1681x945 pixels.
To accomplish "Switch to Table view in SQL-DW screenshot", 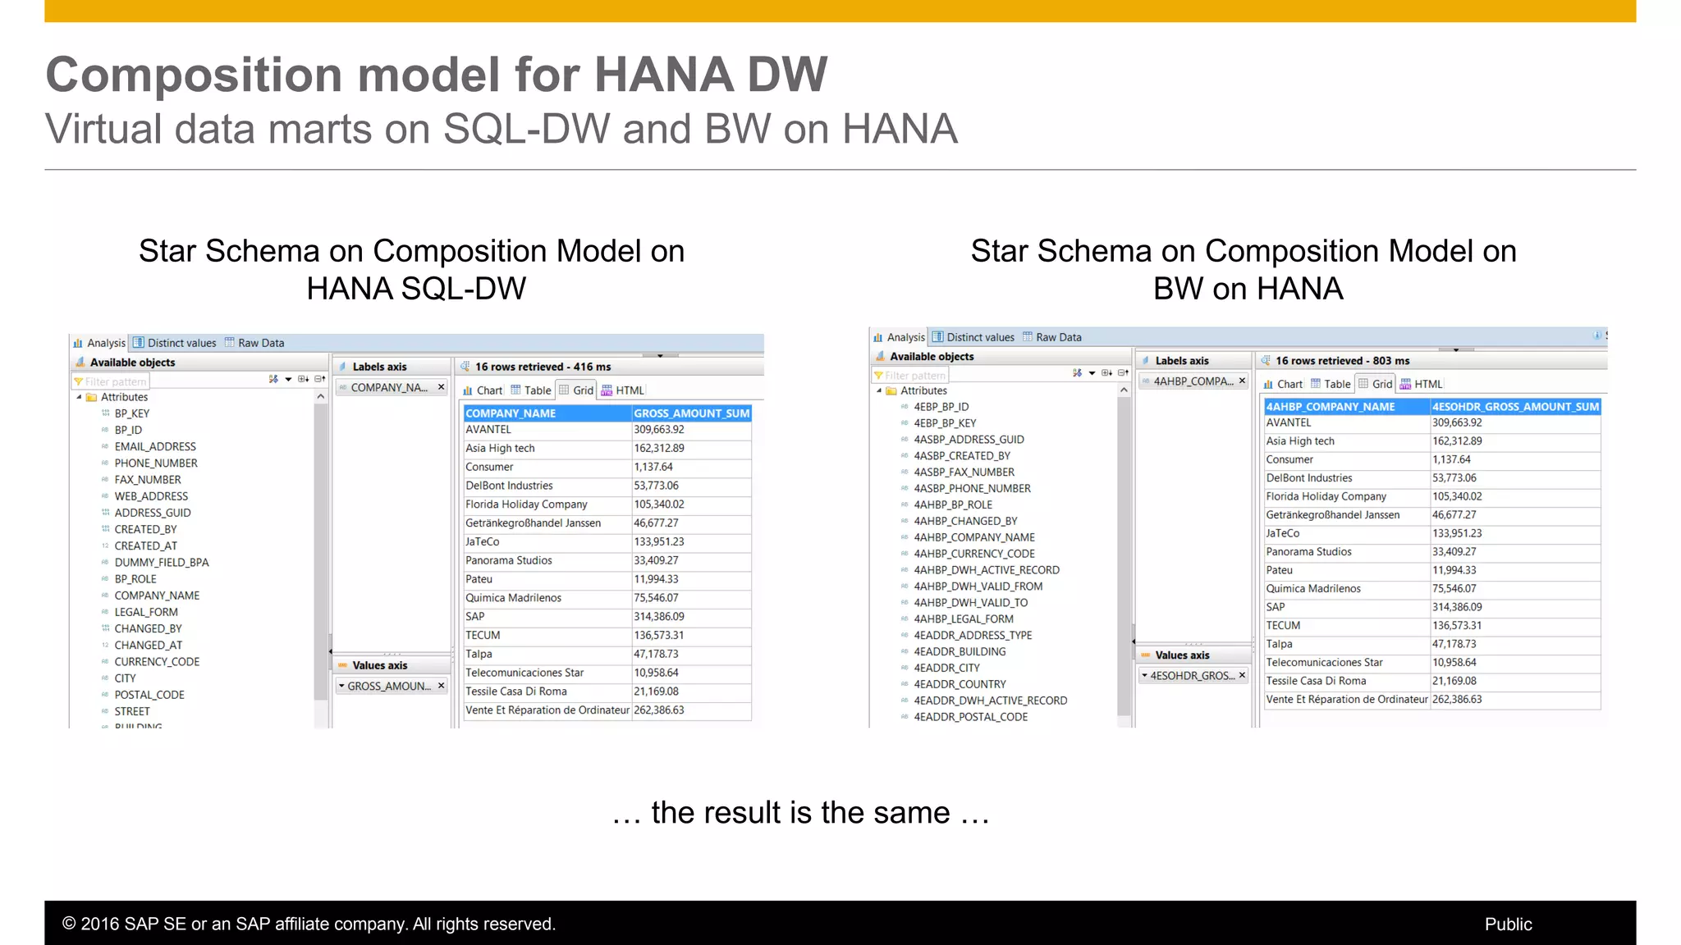I will (x=531, y=390).
